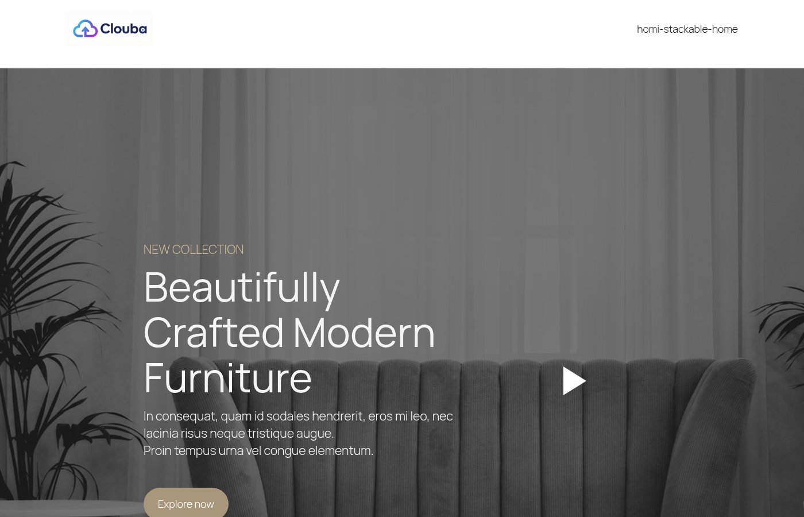The image size is (804, 517).
Task: Play the hero video with the triangle icon
Action: [x=574, y=381]
